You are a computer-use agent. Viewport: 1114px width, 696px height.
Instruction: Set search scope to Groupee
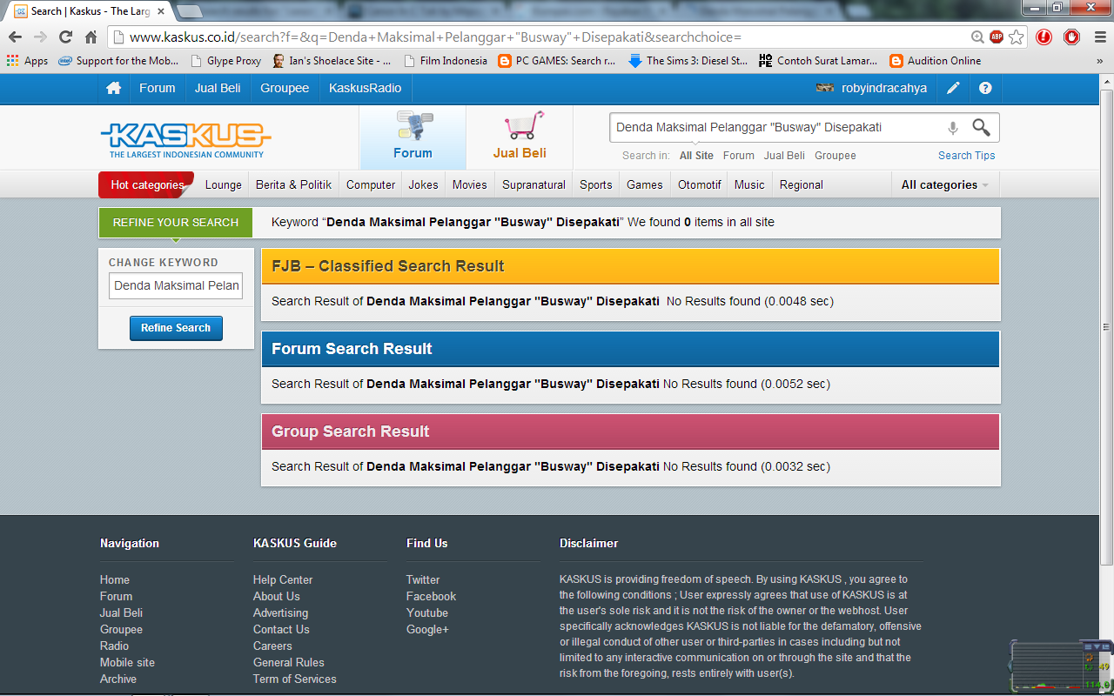pos(835,156)
